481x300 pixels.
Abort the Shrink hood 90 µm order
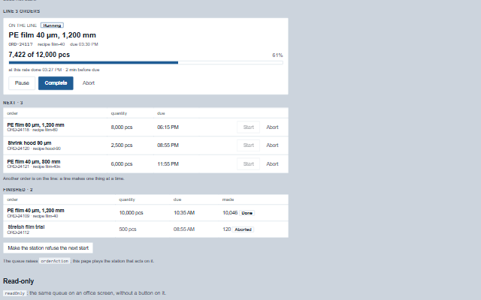(272, 145)
